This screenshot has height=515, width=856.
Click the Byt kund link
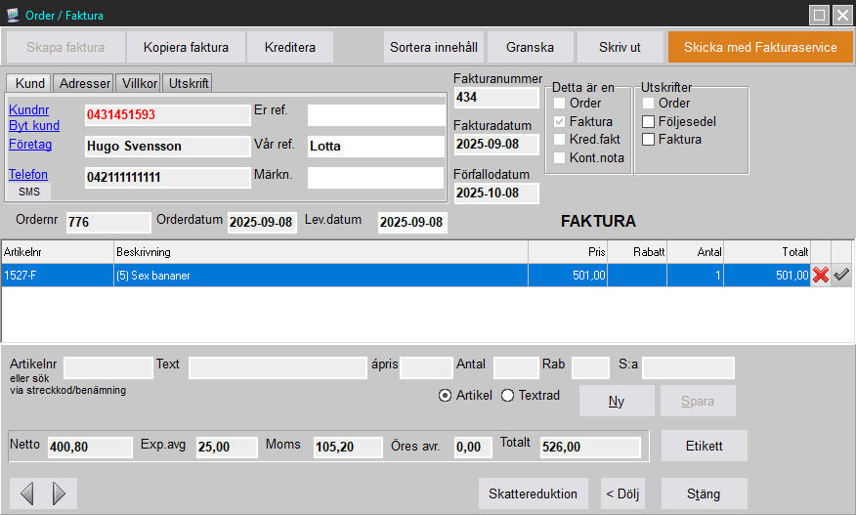pyautogui.click(x=34, y=126)
